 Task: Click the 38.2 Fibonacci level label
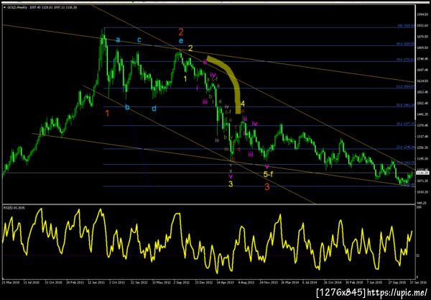(405, 124)
